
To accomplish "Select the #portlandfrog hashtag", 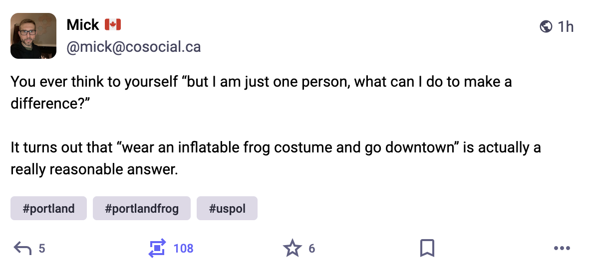I will (x=142, y=208).
